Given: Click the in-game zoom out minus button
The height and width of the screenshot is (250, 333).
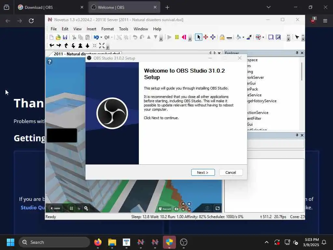Looking at the screenshot, I should [189, 209].
